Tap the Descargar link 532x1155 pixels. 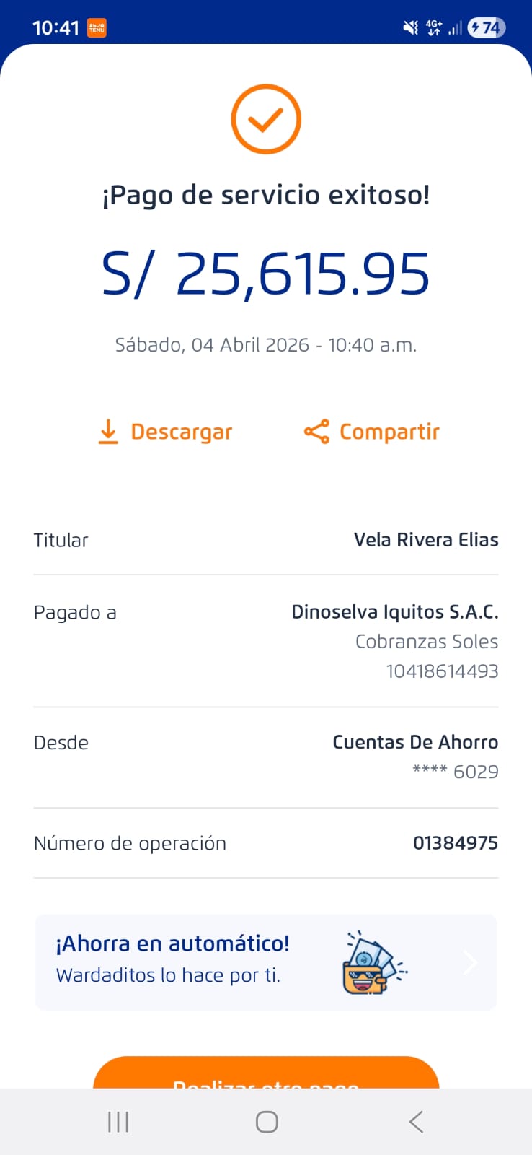[x=181, y=432]
